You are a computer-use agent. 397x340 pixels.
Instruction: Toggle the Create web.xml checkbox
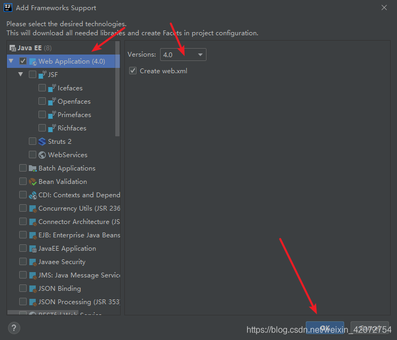(x=133, y=71)
